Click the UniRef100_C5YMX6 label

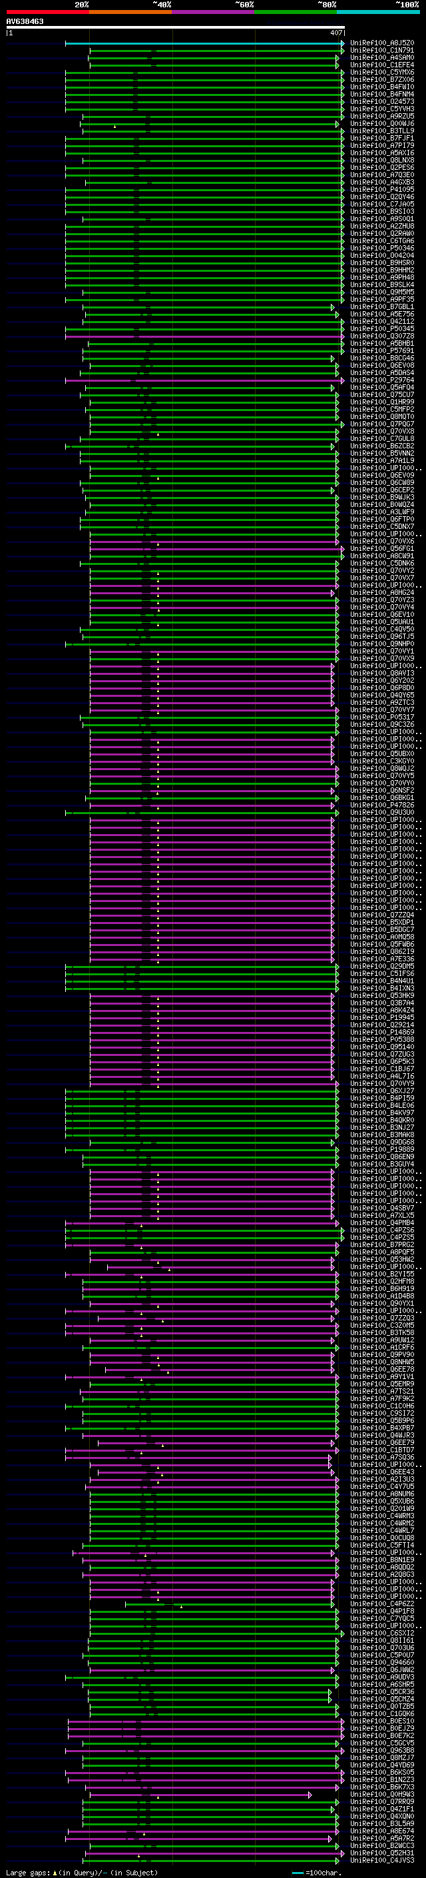[382, 72]
